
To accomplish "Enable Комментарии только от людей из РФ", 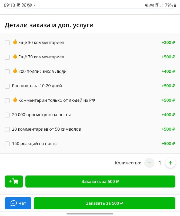I will (7, 100).
